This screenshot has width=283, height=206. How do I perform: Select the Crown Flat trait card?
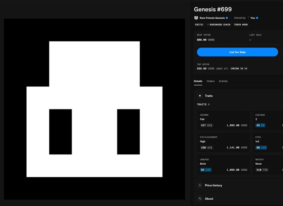click(x=223, y=120)
